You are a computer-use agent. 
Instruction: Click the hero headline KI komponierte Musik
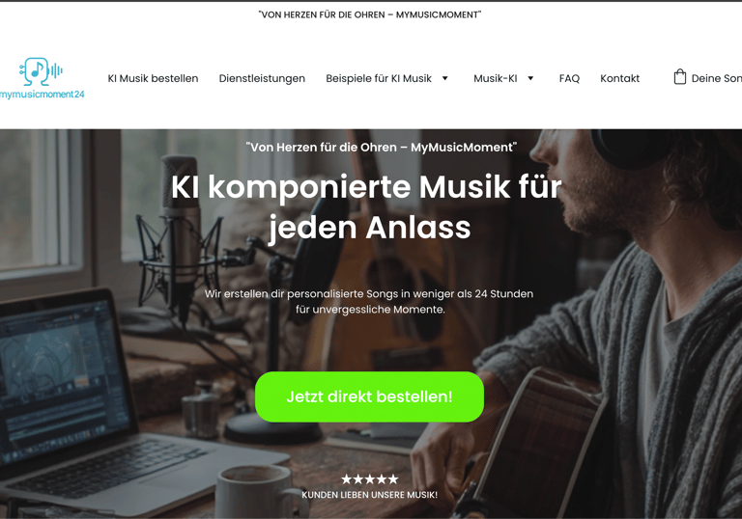pos(367,207)
